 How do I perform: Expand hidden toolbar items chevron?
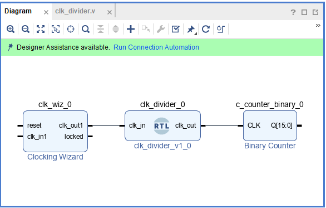coord(318,26)
